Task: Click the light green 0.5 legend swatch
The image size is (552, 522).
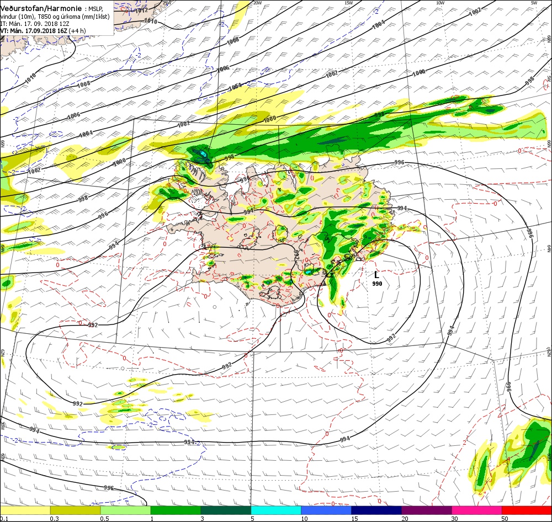Action: [125, 510]
